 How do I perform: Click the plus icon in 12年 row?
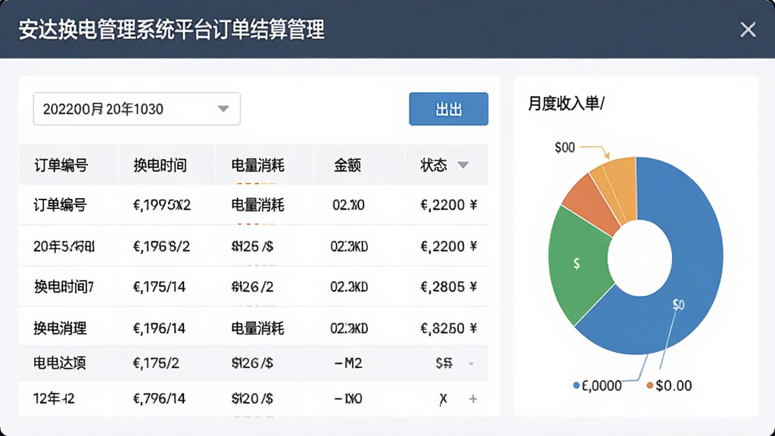[473, 398]
